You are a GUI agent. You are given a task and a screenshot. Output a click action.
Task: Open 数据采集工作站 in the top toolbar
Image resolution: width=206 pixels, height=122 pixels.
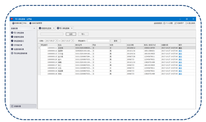click(19, 23)
